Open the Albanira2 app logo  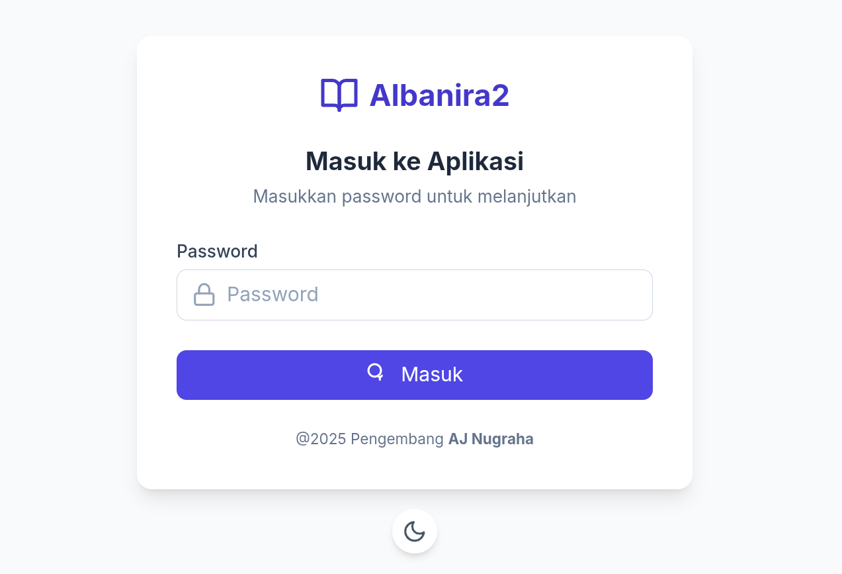[414, 94]
